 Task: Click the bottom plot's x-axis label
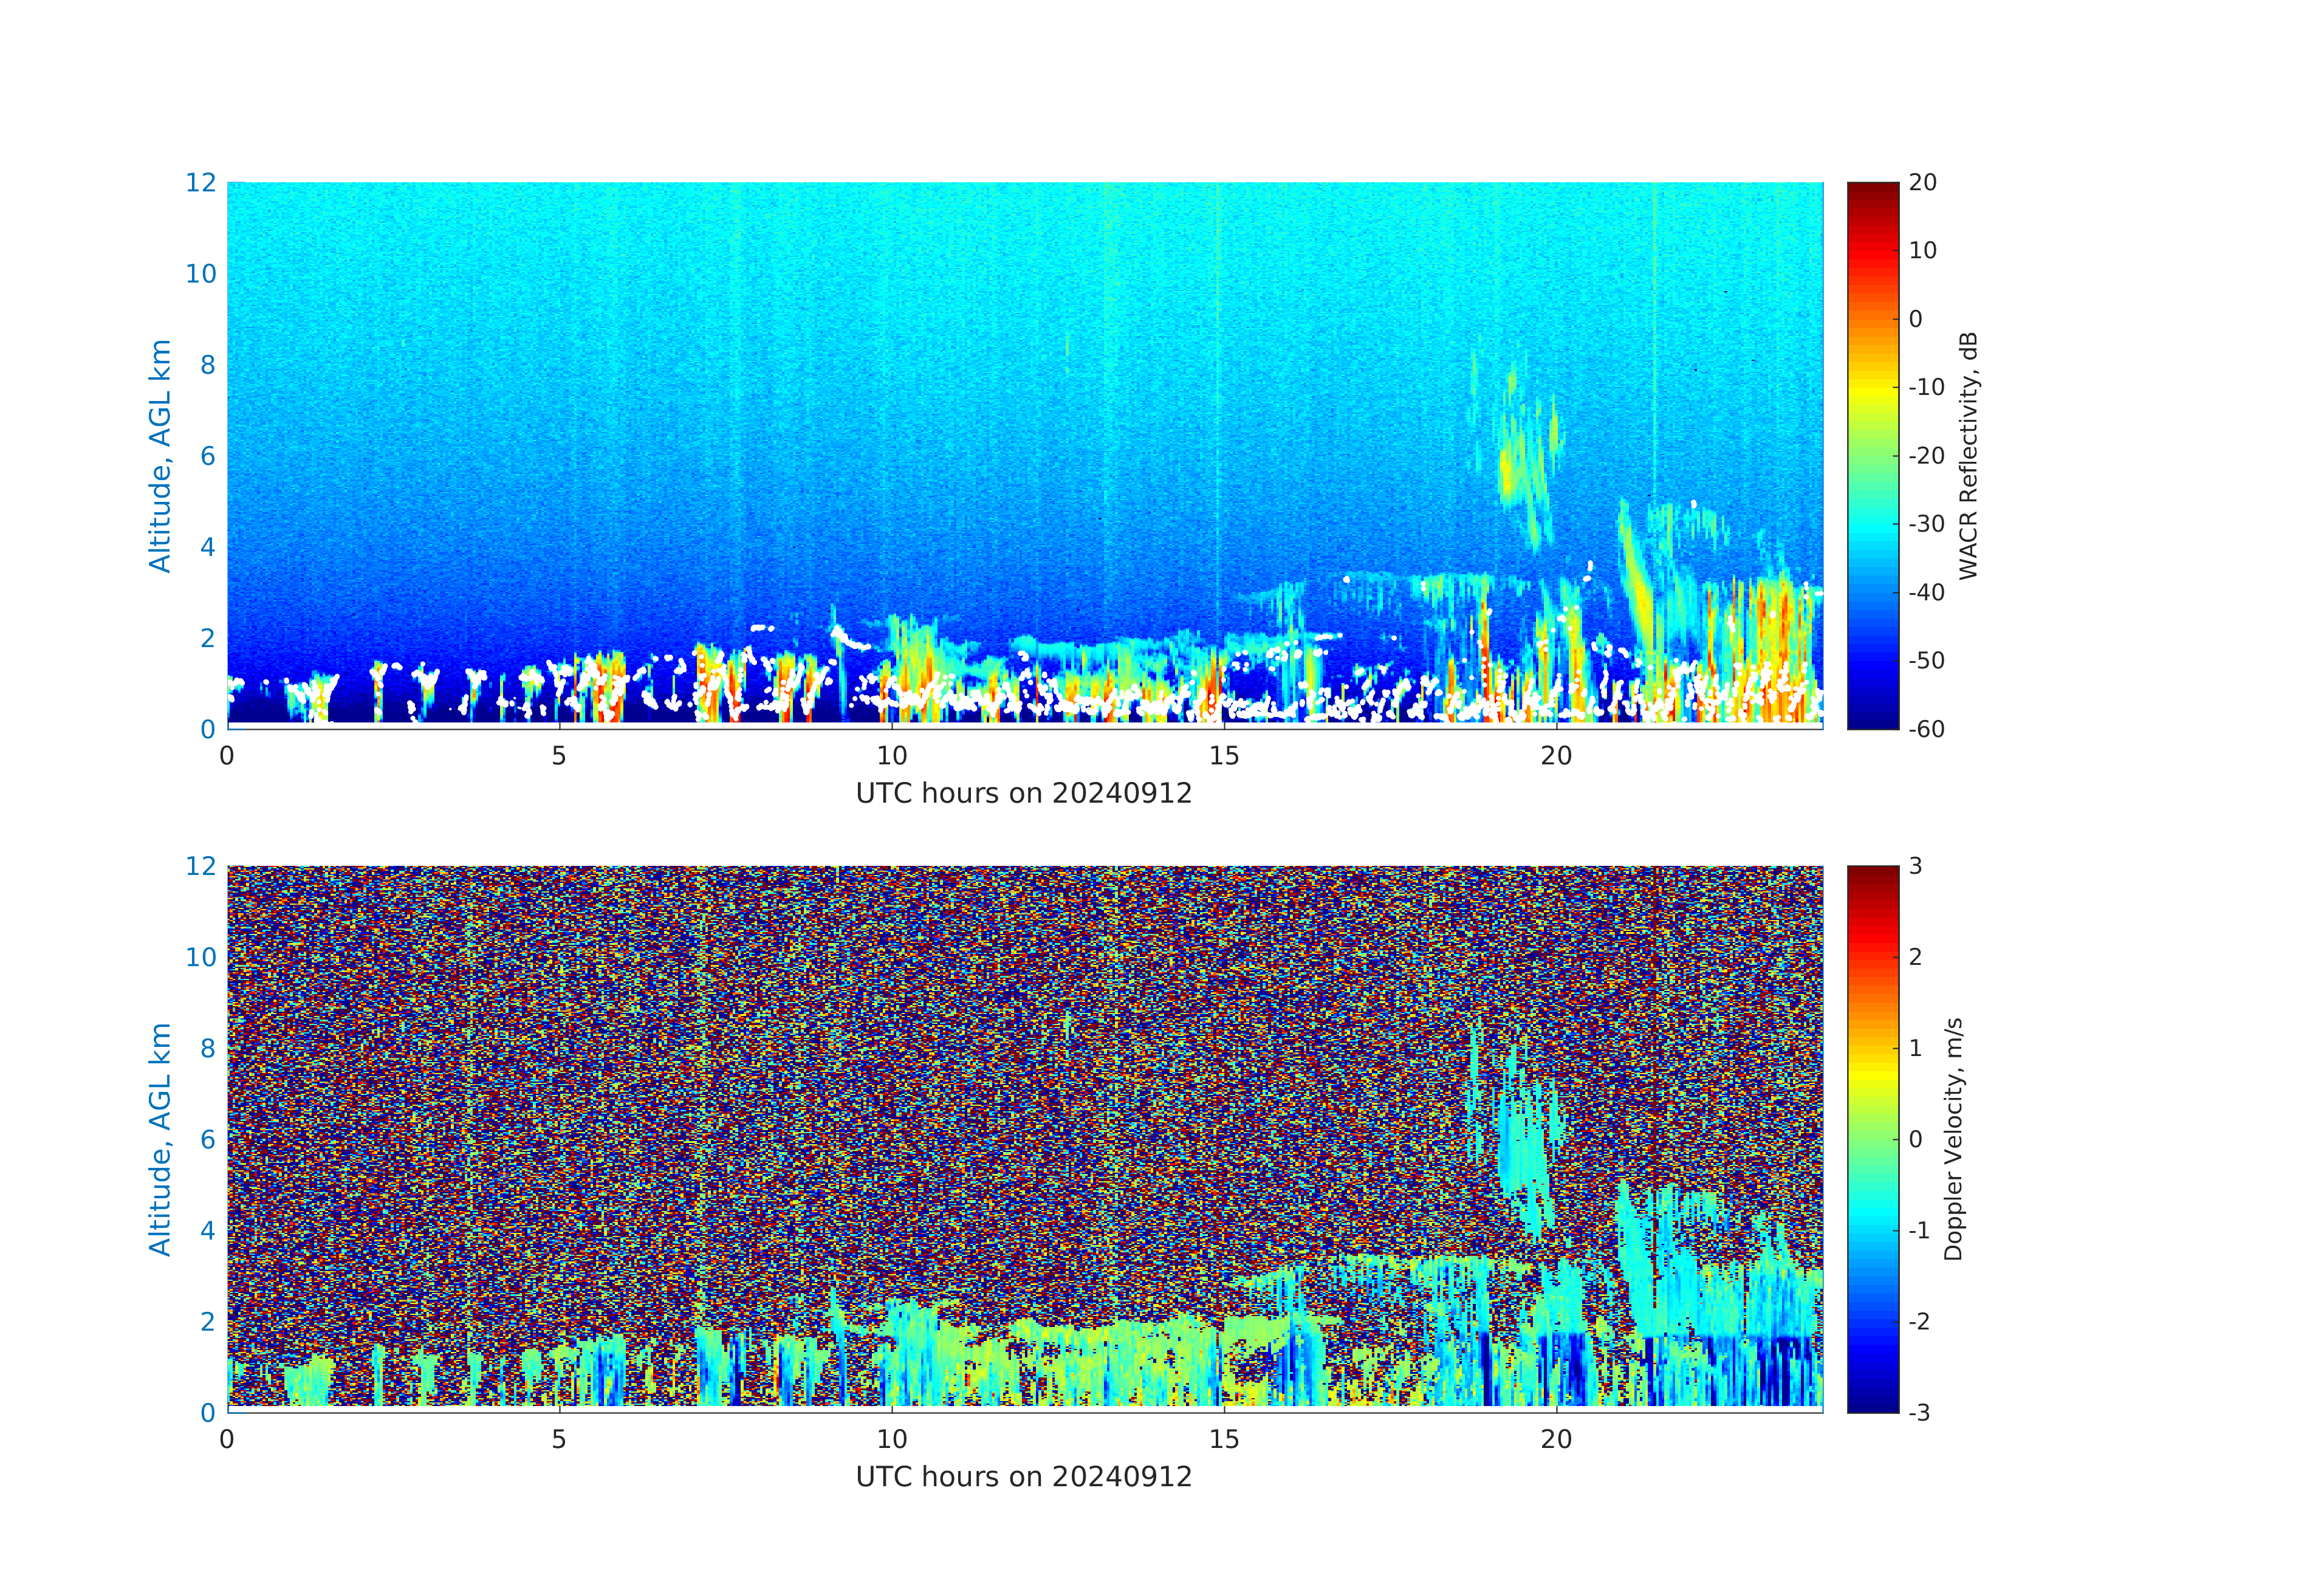pyautogui.click(x=1024, y=1477)
